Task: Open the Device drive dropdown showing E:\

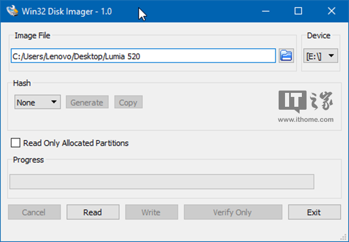Action: [x=320, y=56]
